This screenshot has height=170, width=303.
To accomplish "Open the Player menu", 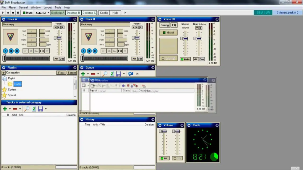I will coord(12,7).
